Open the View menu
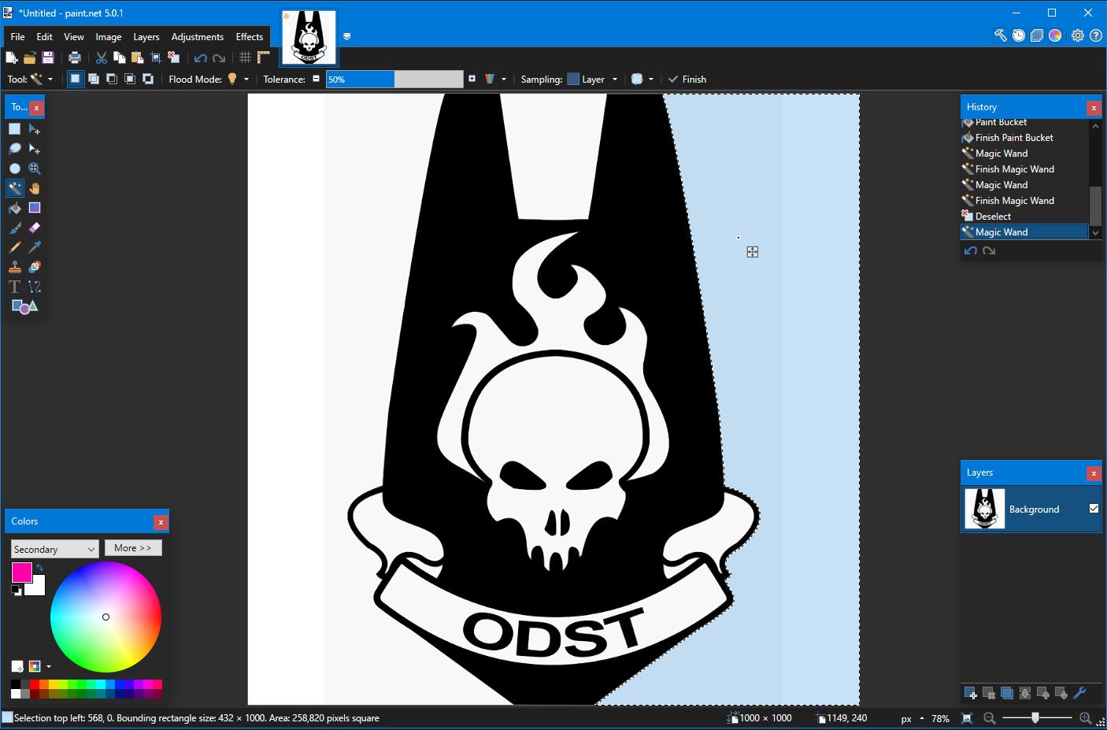Screen dimensions: 1107x730 [74, 36]
